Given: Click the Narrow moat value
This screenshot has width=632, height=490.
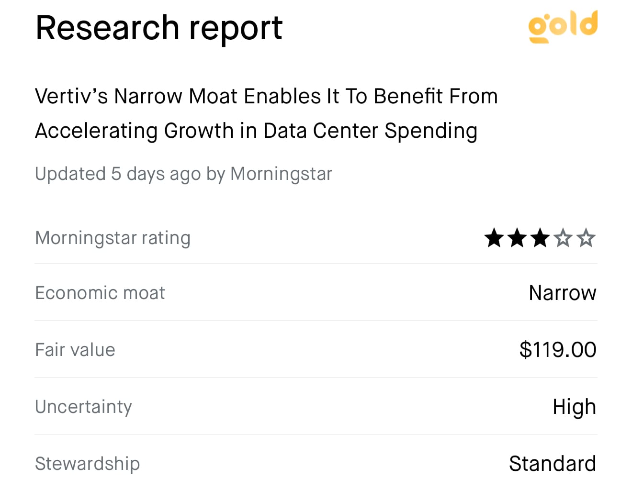Looking at the screenshot, I should point(563,293).
